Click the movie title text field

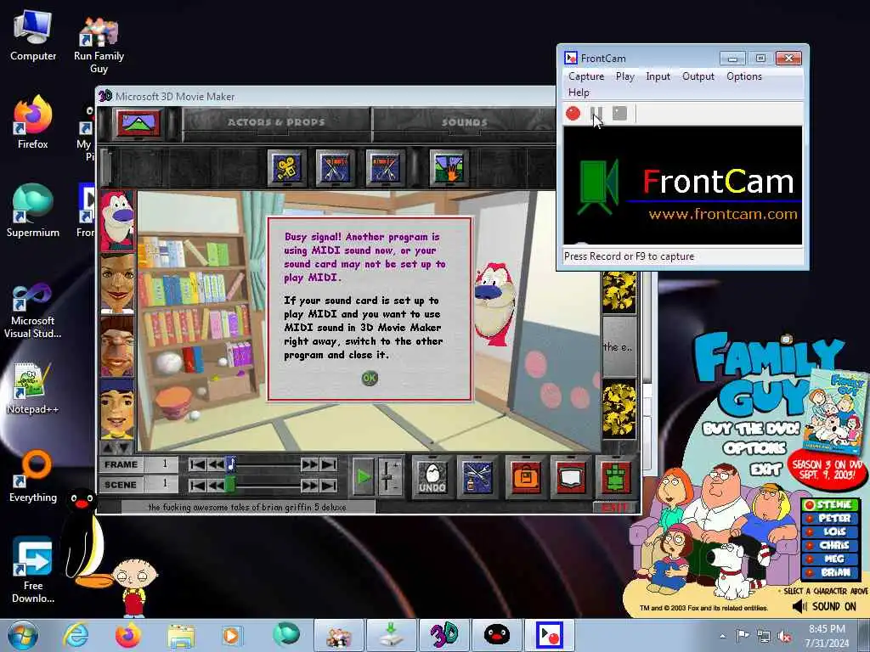point(247,507)
